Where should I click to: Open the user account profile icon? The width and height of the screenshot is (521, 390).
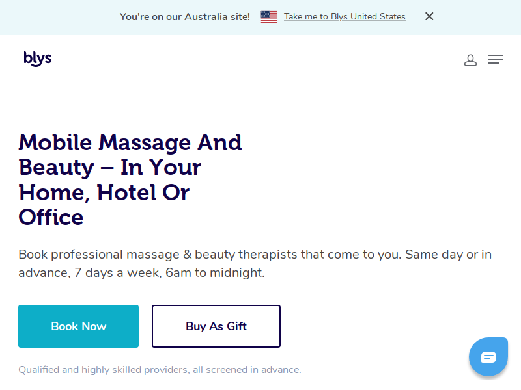pos(470,60)
